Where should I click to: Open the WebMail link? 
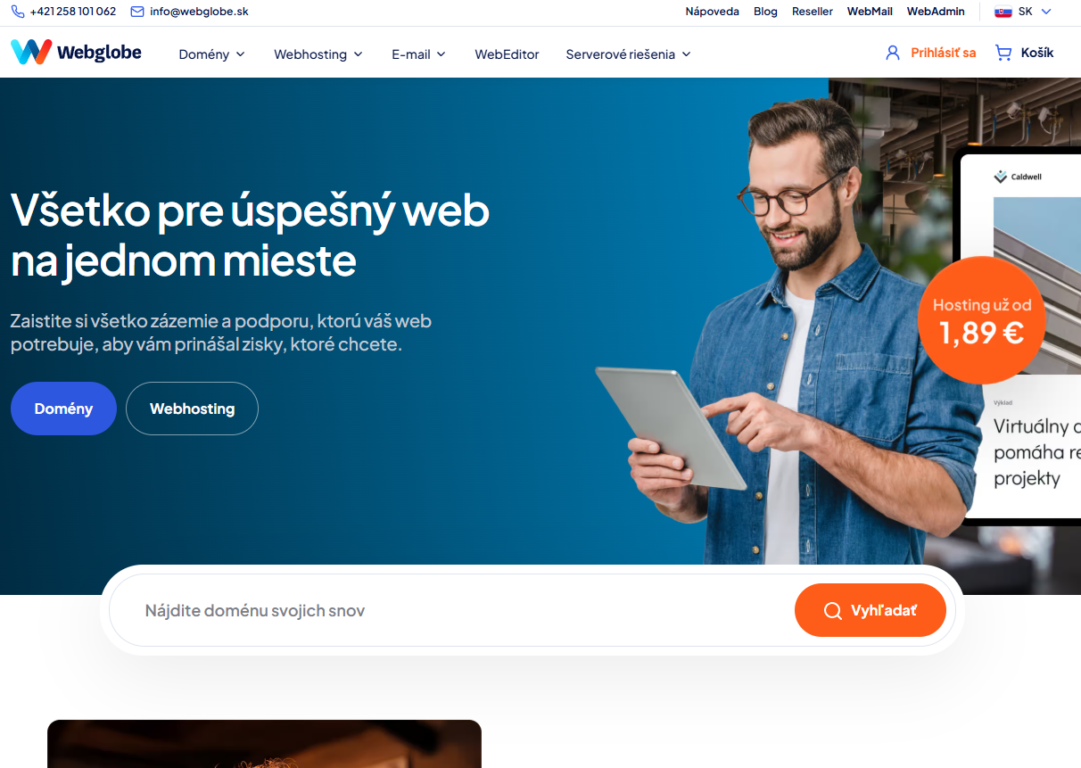coord(870,12)
